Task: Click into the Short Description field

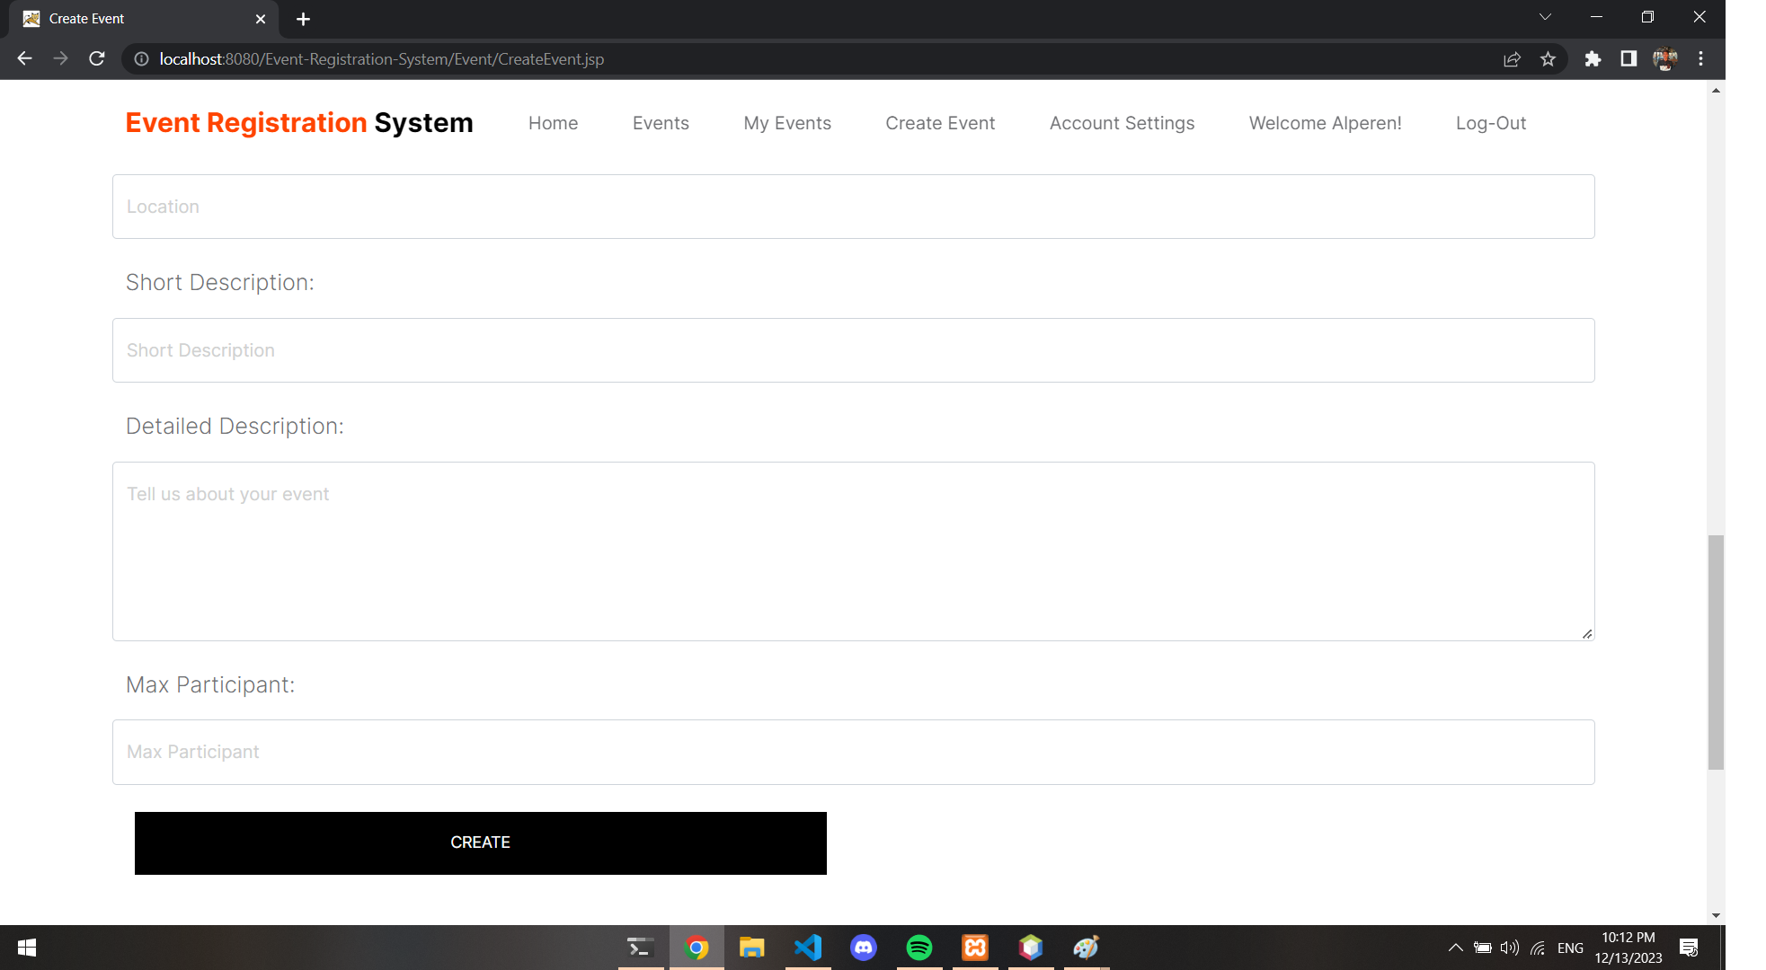Action: point(853,350)
